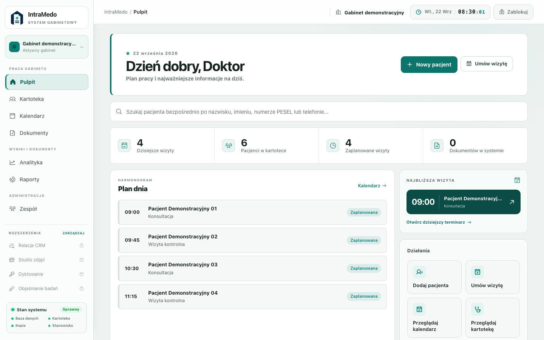Select Kartoteka in the sidebar menu
544x340 pixels.
pos(46,99)
